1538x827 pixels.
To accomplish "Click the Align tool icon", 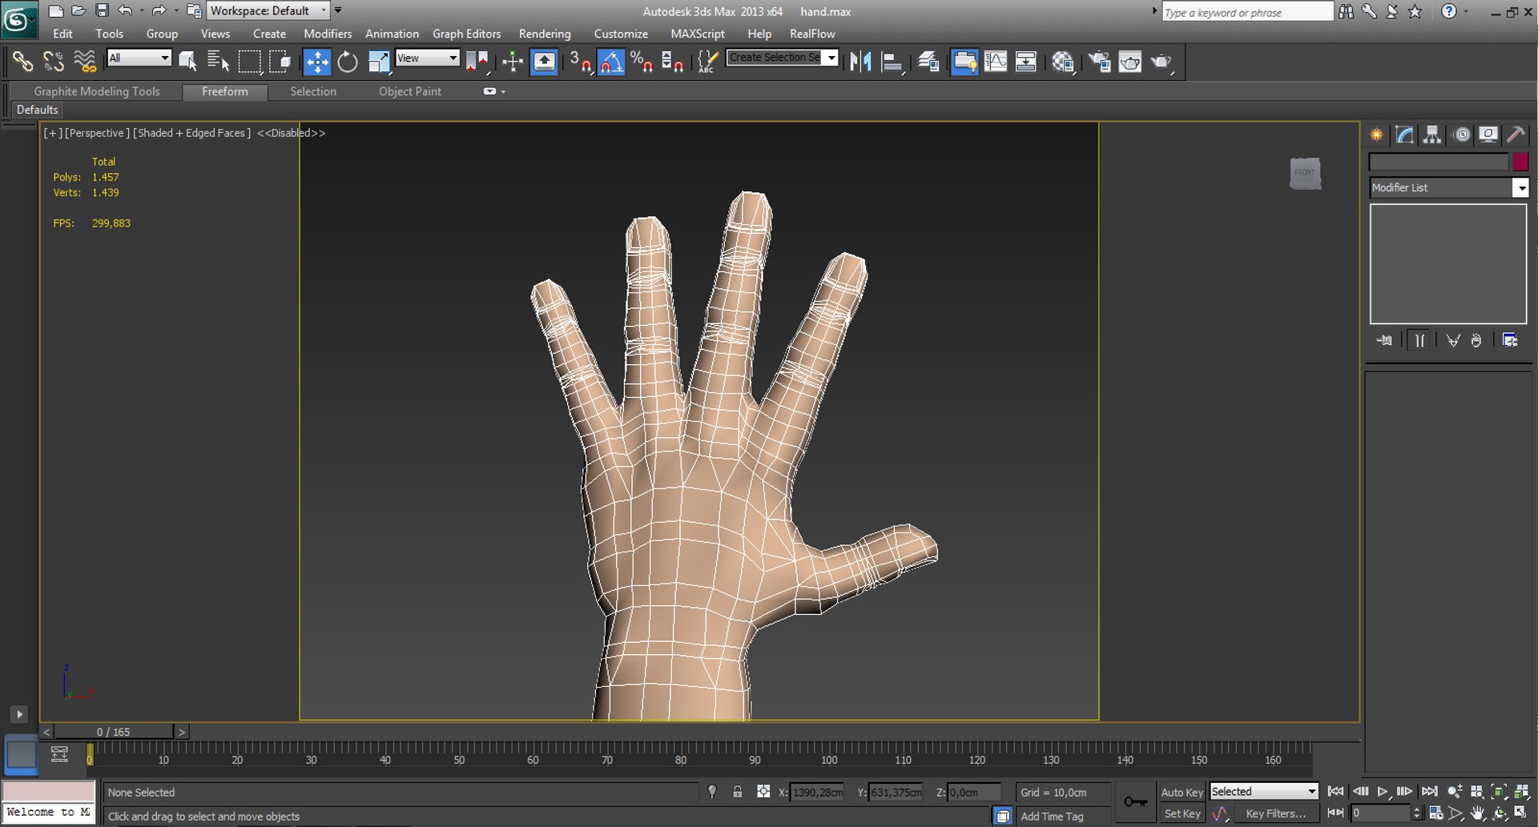I will [892, 62].
